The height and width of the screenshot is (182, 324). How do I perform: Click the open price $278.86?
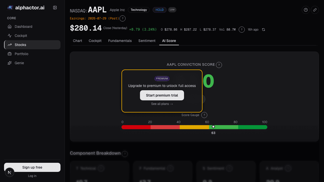171,30
